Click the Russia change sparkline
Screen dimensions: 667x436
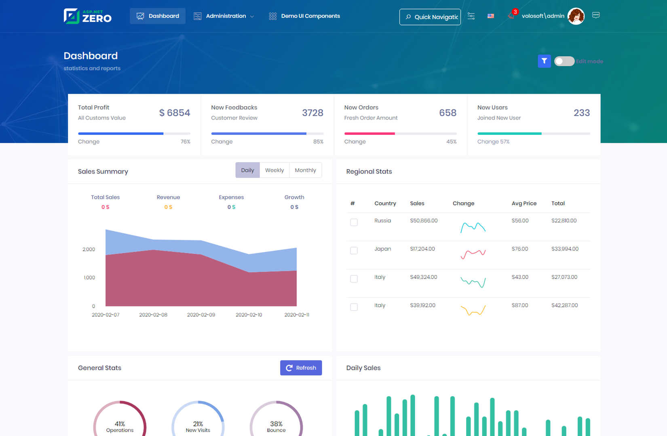pyautogui.click(x=473, y=227)
